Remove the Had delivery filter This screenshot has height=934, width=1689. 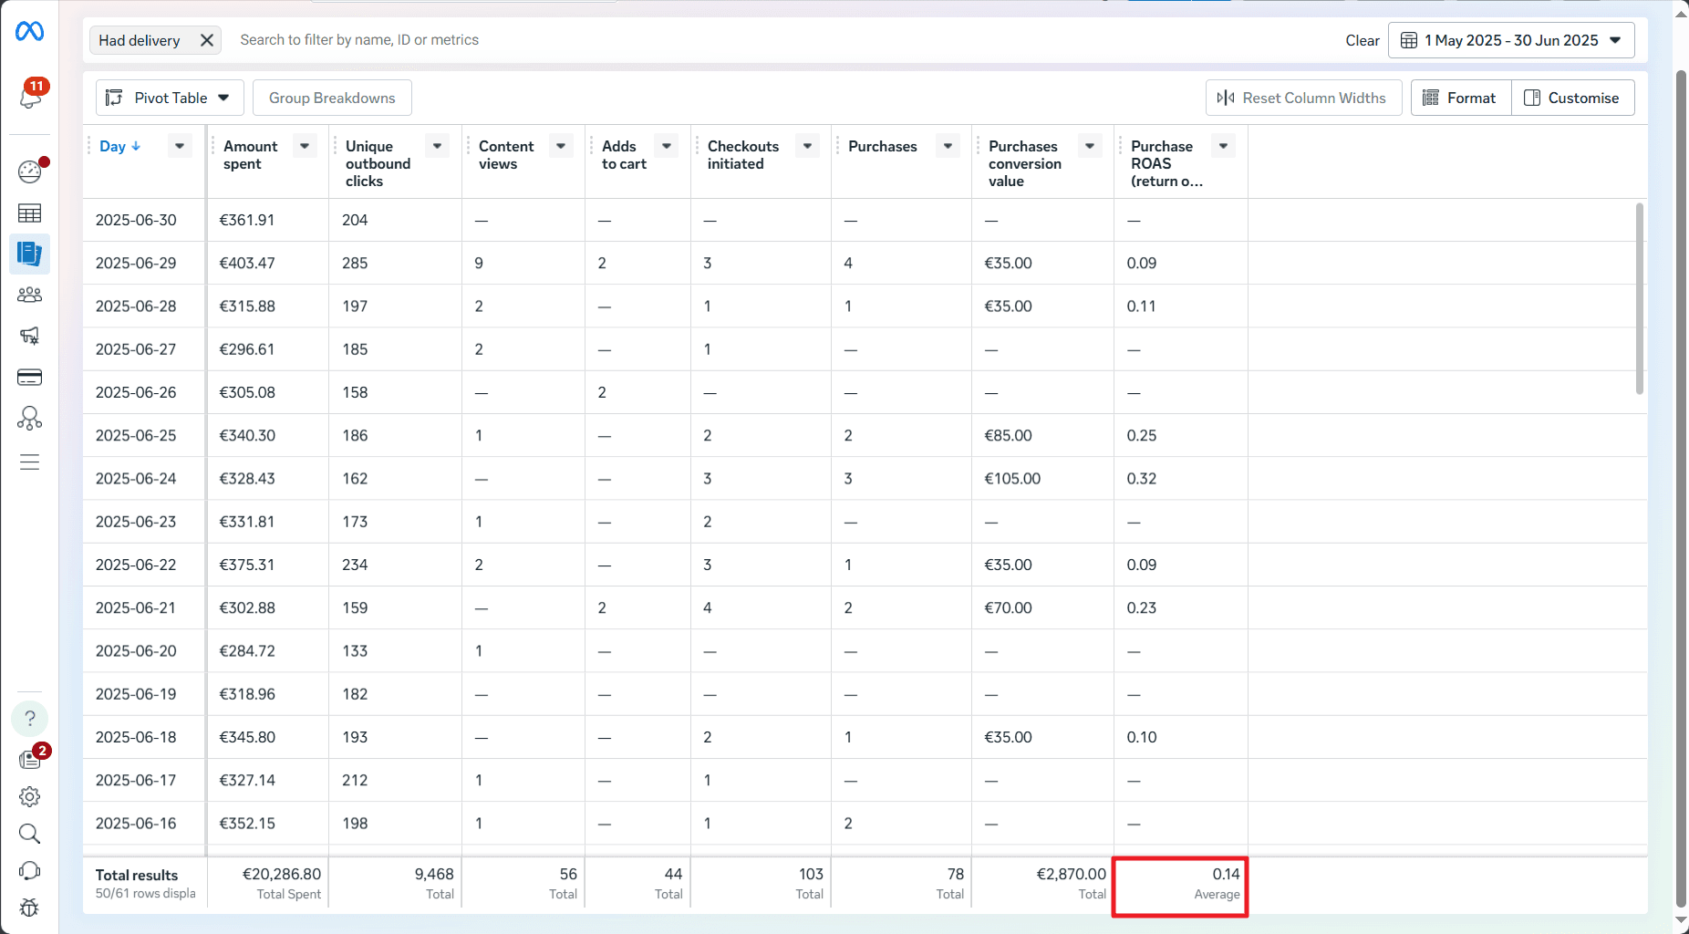point(207,40)
